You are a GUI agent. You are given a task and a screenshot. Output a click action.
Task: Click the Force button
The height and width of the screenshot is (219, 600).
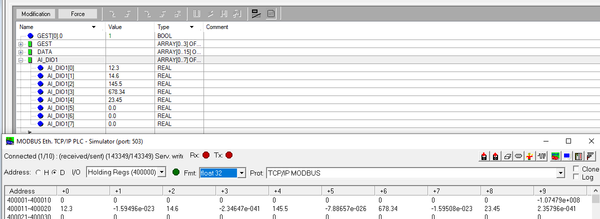[x=78, y=14]
